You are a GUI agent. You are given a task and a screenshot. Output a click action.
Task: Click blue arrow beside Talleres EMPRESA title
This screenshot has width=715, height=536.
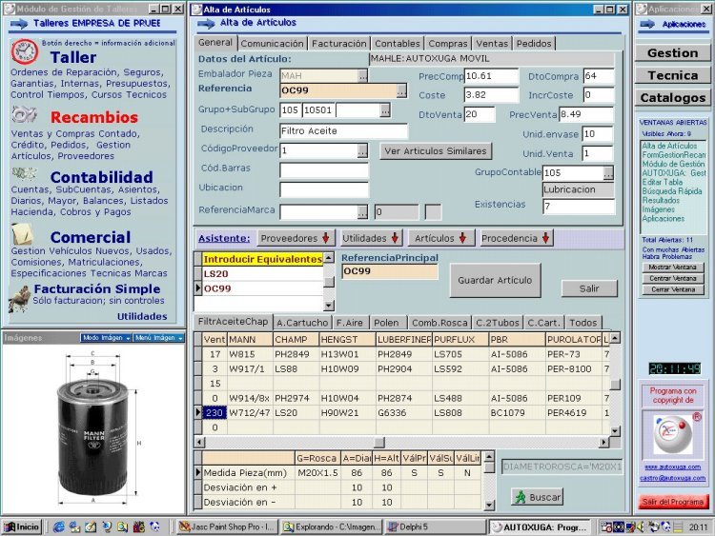[19, 23]
